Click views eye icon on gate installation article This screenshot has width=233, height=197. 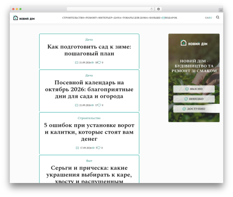93,148
